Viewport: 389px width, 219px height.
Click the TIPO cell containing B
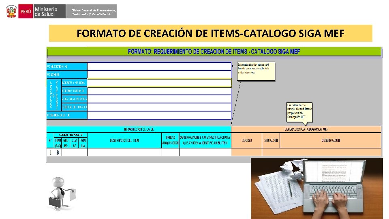click(58, 152)
